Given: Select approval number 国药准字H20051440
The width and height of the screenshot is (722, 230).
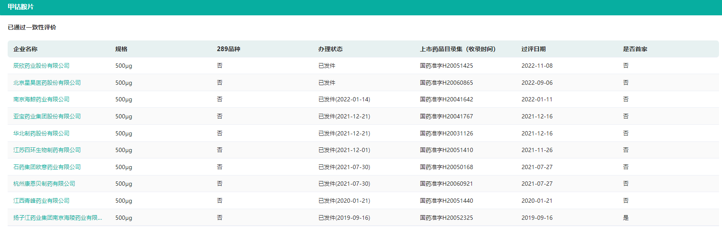Looking at the screenshot, I should (x=446, y=201).
